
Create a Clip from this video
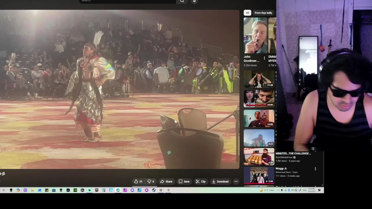point(201,181)
